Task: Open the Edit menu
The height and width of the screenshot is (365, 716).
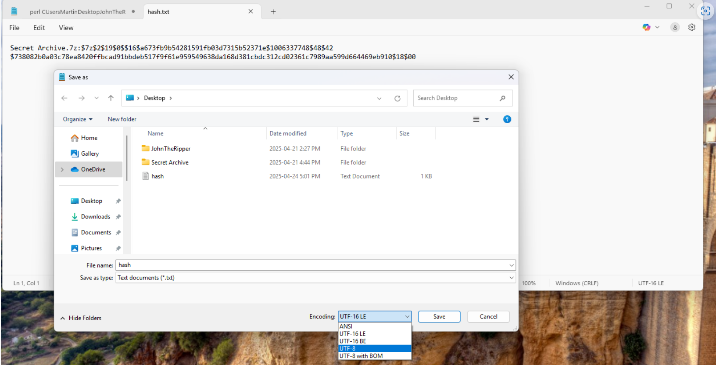Action: click(x=39, y=28)
